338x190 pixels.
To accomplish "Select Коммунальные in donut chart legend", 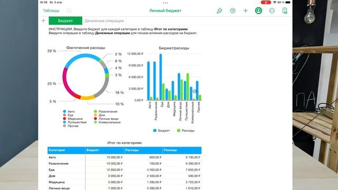I will 109,122.
